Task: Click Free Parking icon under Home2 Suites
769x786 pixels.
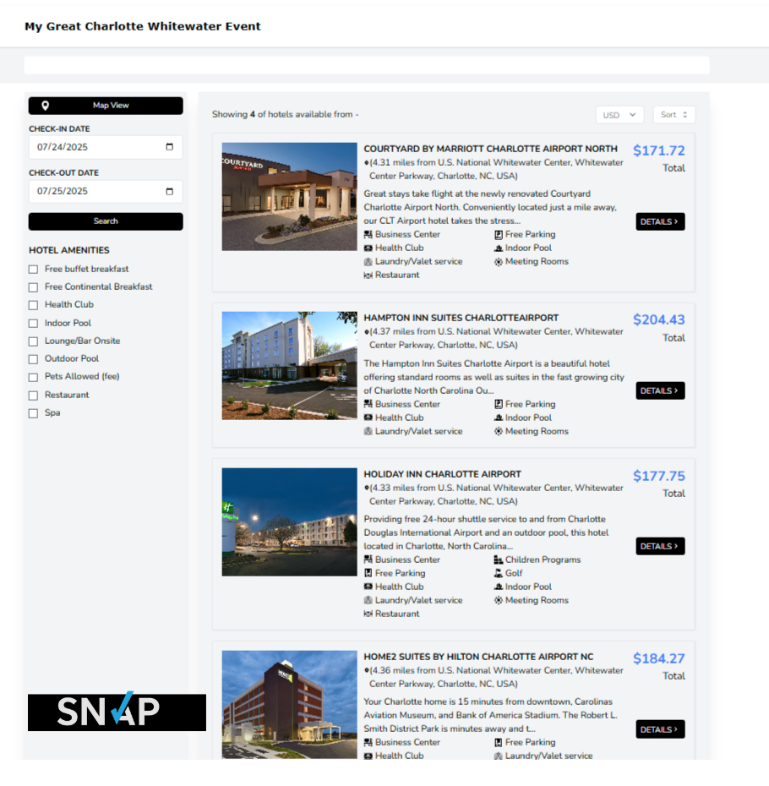Action: [x=499, y=742]
